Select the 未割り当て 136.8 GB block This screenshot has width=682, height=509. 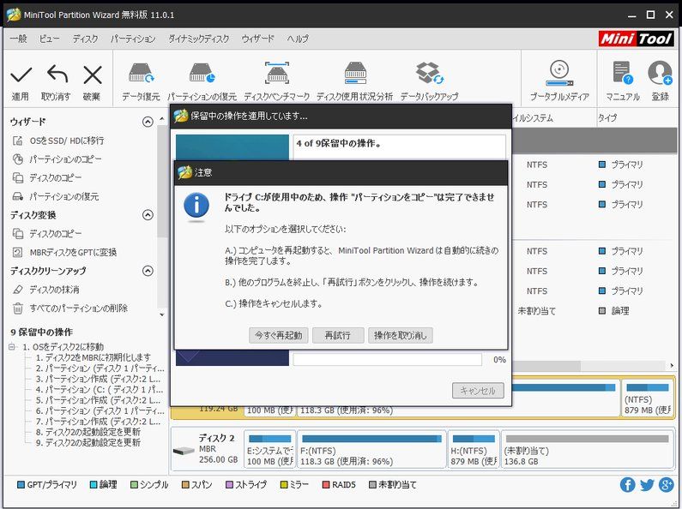587,449
